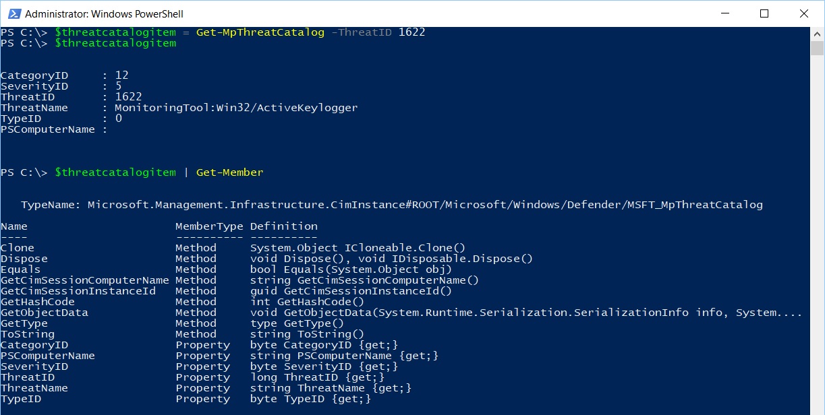Click the 'string ToString()' definition text
Screen dimensions: 825x415
click(x=308, y=334)
